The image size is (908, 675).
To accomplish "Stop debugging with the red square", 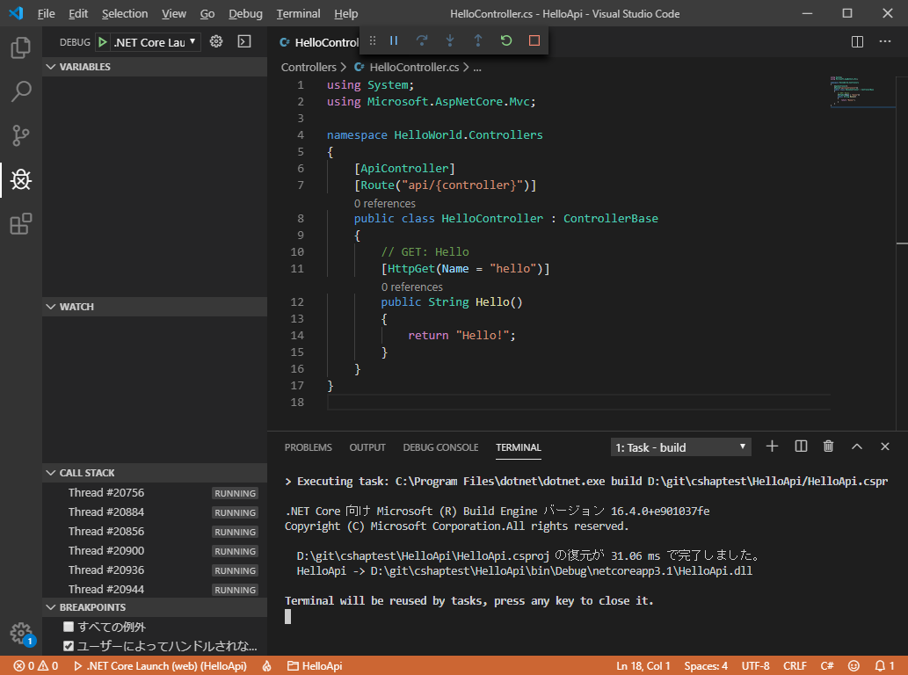I will (534, 40).
